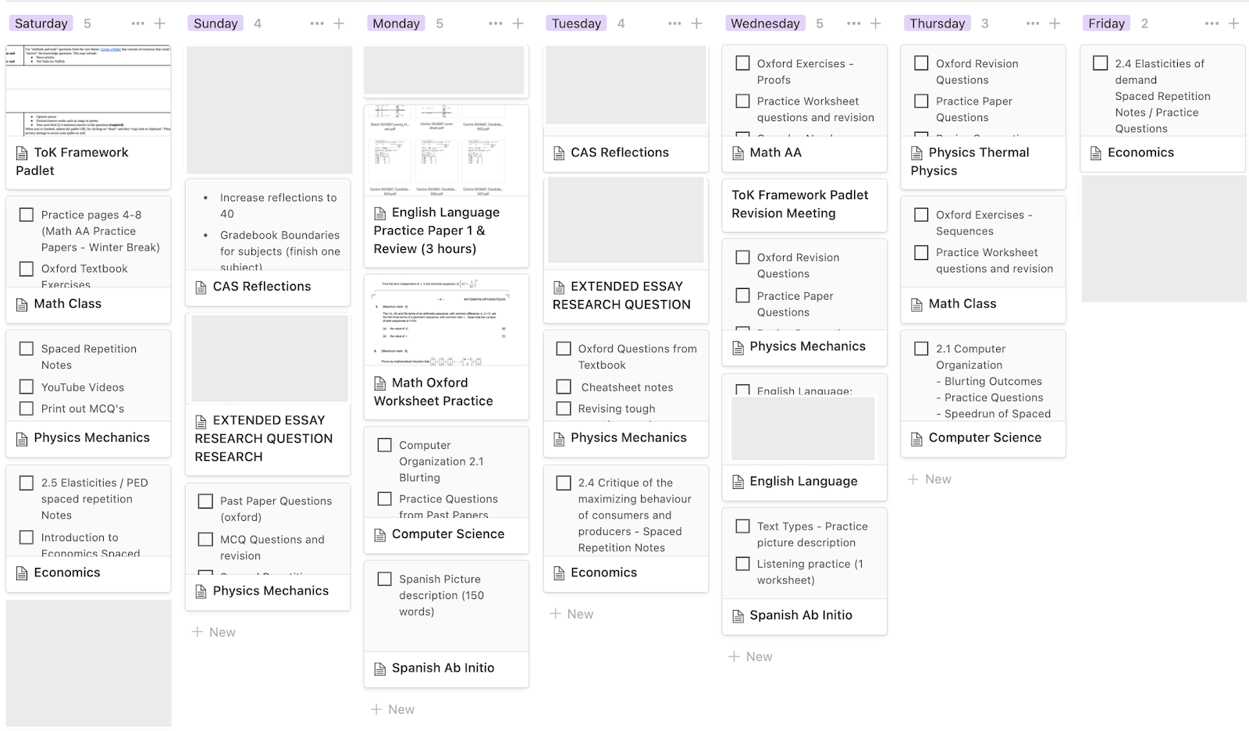Check 'Spanish Picture description' task box
This screenshot has width=1249, height=731.
tap(385, 579)
